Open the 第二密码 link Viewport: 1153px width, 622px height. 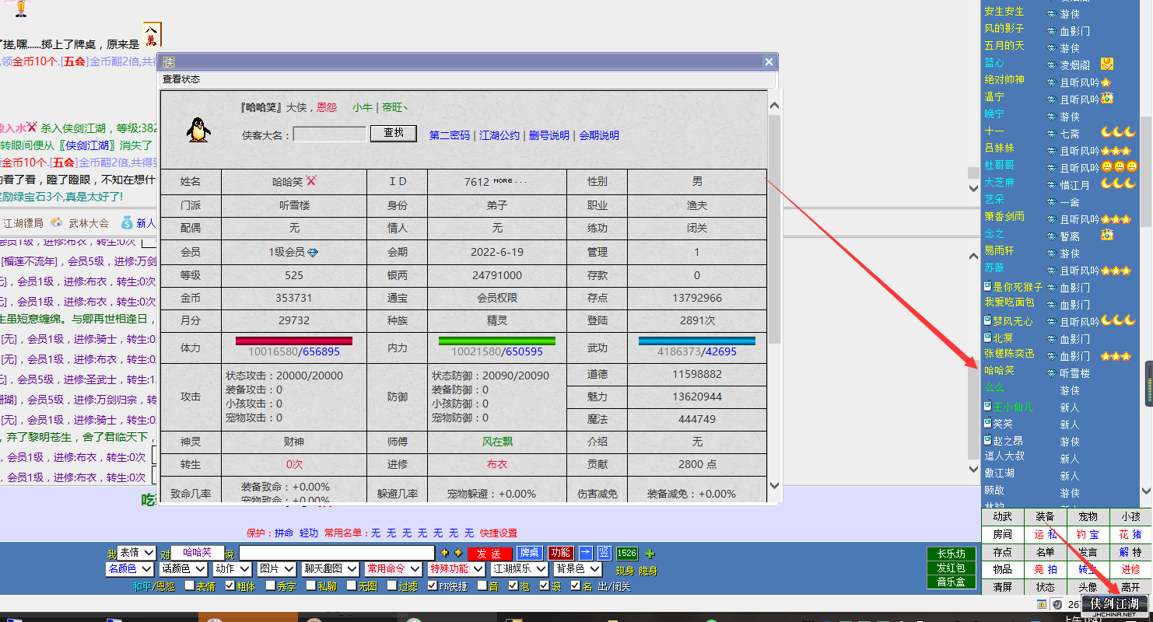450,135
